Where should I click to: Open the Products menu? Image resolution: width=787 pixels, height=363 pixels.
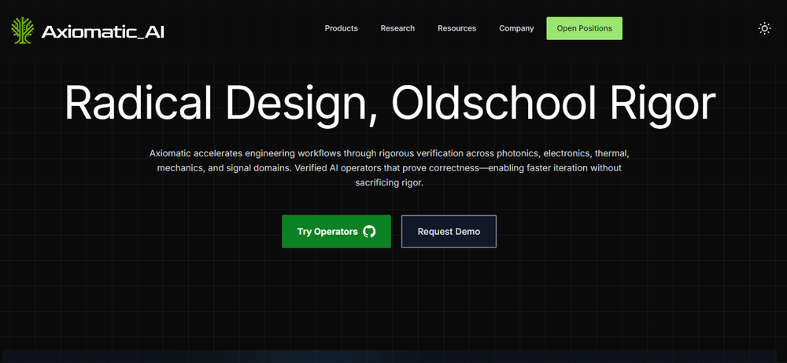[342, 28]
